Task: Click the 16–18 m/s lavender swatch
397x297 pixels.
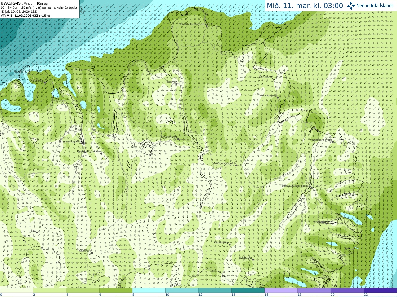Action: pos(281,290)
